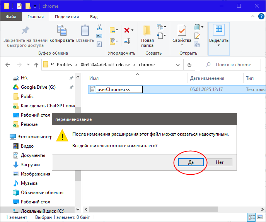
Task: Open the Файл menu tab
Action: click(11, 17)
